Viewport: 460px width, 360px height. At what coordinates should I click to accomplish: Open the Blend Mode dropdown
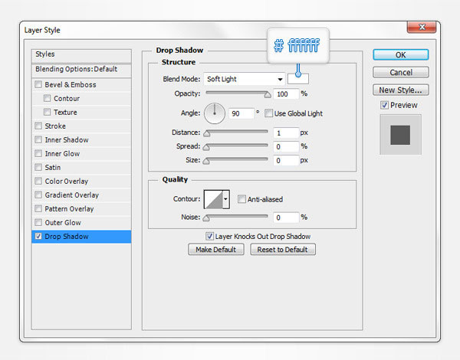click(x=245, y=79)
